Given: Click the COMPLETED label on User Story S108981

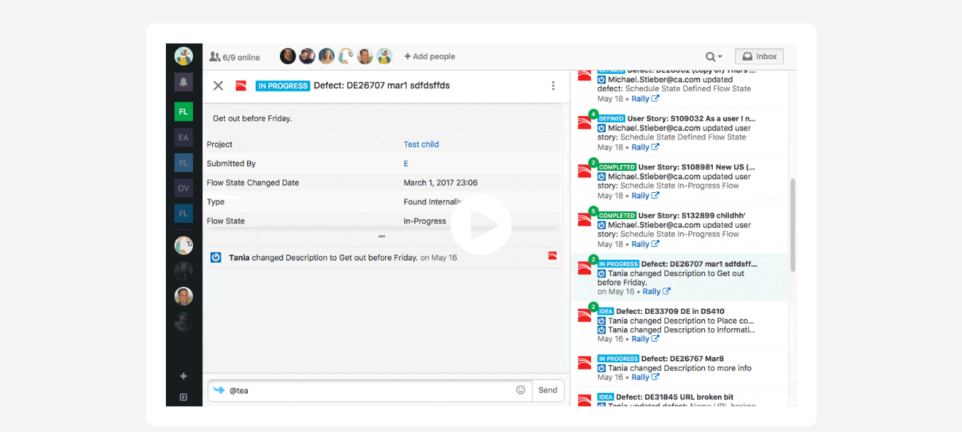Looking at the screenshot, I should (x=617, y=167).
